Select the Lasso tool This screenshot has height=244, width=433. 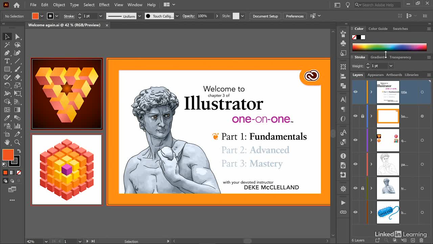[x=17, y=45]
